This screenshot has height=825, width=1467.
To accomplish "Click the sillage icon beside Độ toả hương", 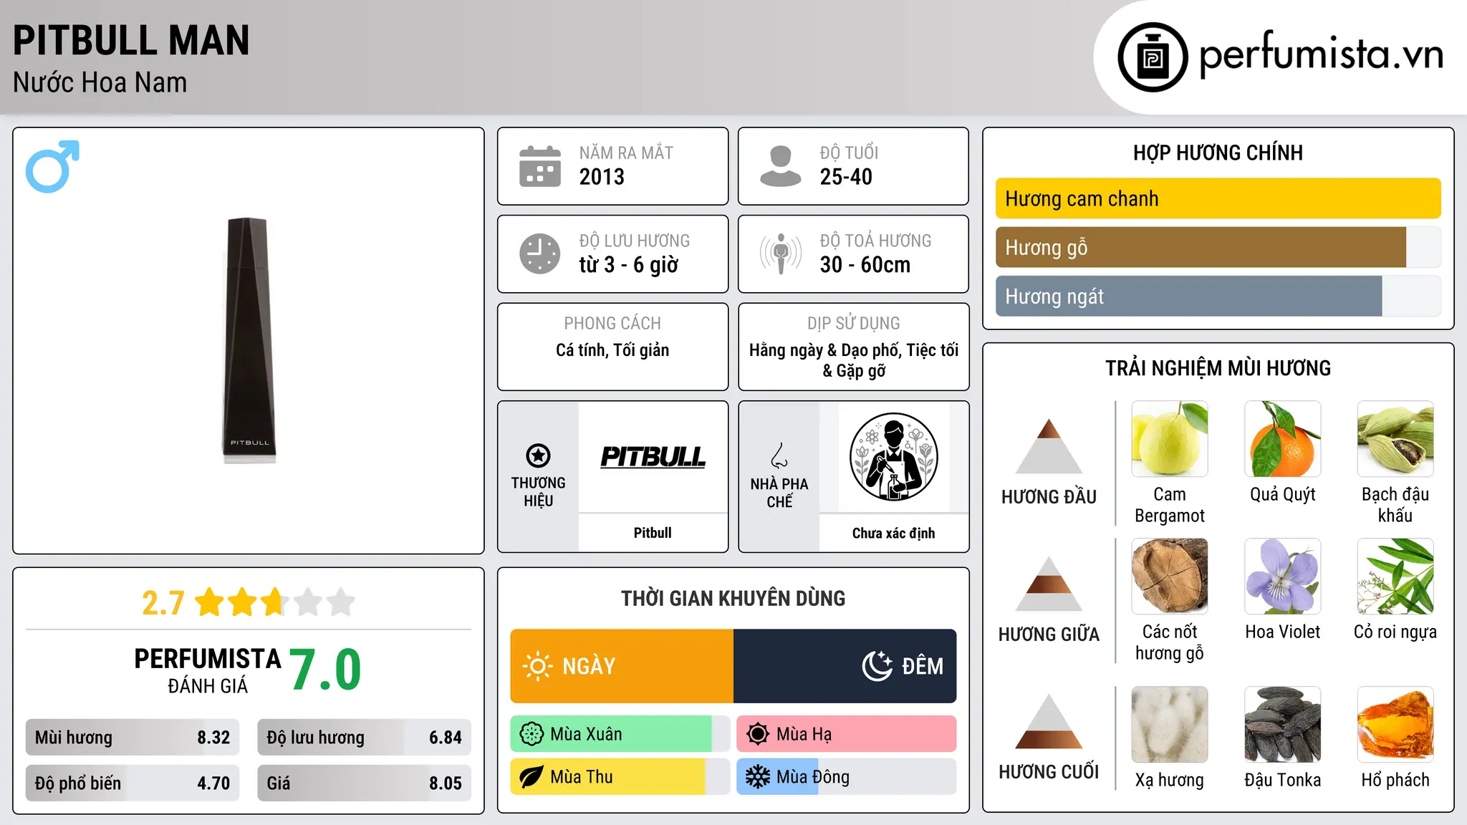I will 781,254.
